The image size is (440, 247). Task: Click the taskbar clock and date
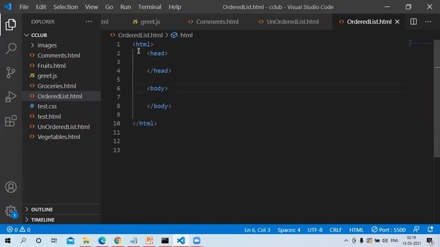(x=412, y=241)
